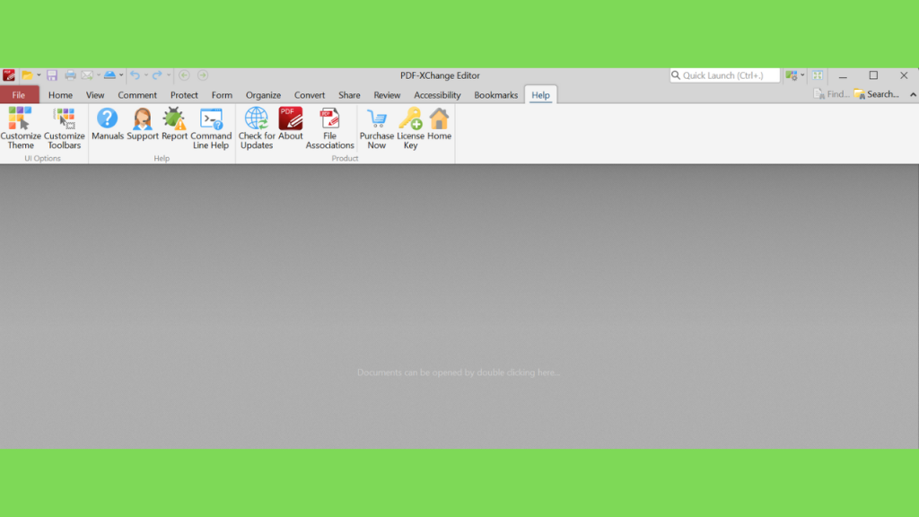Click Check for Updates
This screenshot has width=919, height=517.
(257, 127)
